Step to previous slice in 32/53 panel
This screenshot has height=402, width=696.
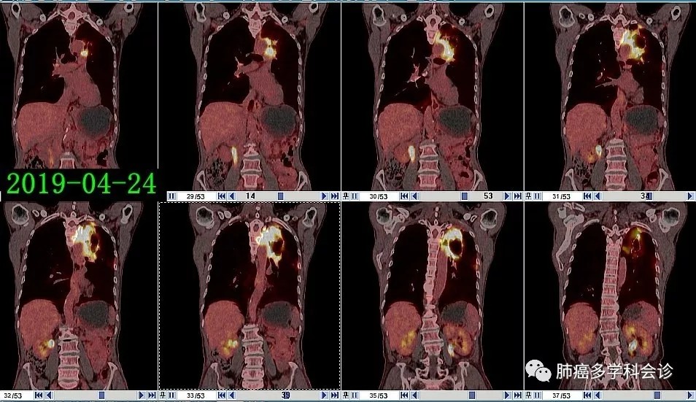tap(49, 395)
